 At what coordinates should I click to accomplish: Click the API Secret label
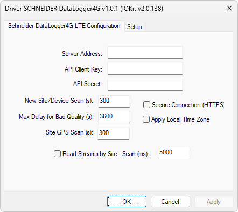88,84
